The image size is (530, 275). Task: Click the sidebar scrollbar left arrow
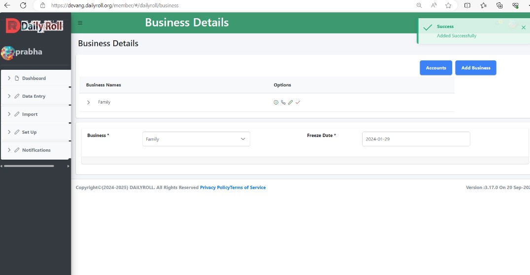pyautogui.click(x=1, y=166)
